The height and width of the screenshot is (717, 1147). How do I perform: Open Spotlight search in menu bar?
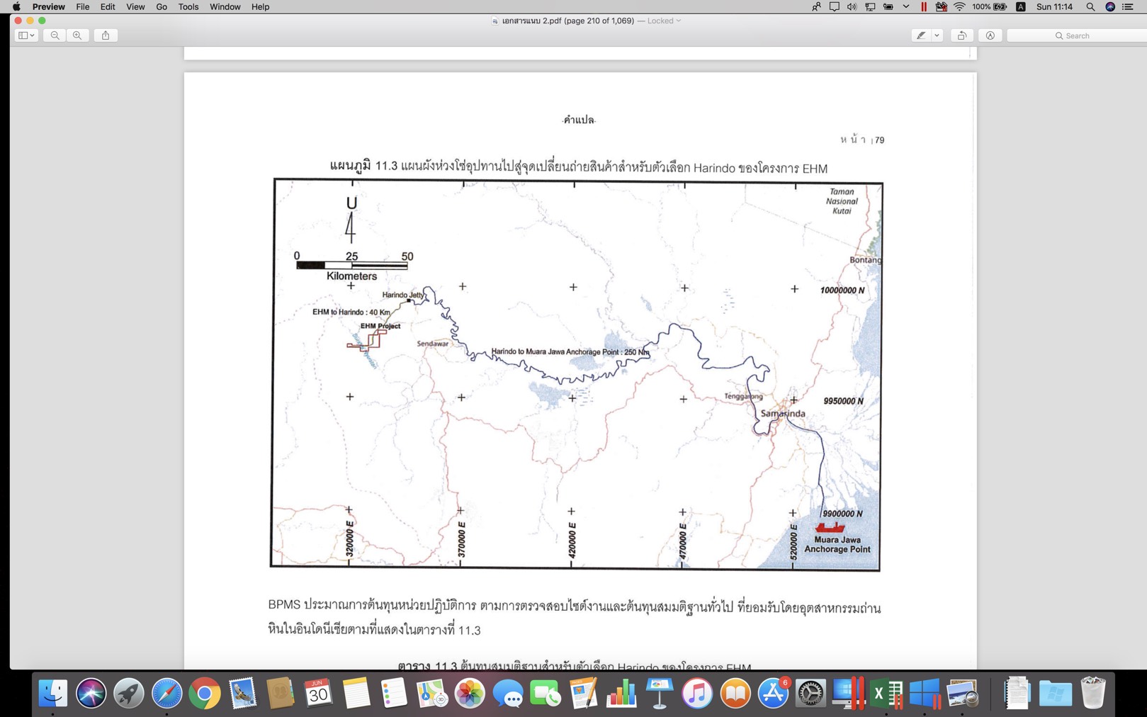coord(1090,6)
